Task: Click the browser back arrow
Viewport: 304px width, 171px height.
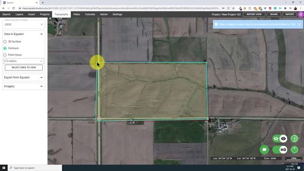Action: click(3, 9)
